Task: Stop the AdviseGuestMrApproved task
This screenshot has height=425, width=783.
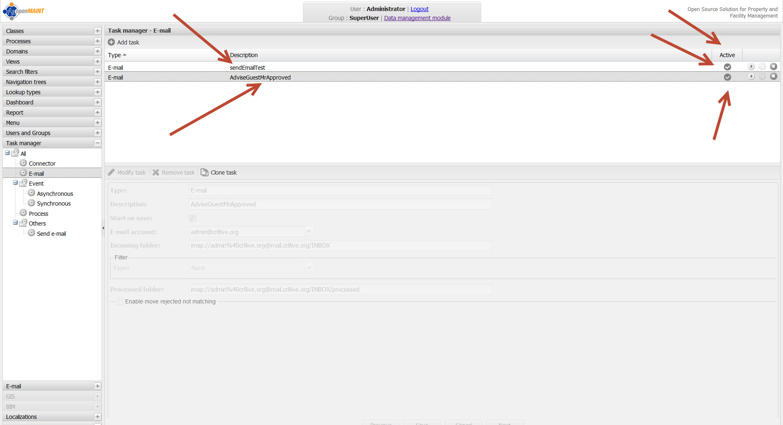Action: [773, 77]
